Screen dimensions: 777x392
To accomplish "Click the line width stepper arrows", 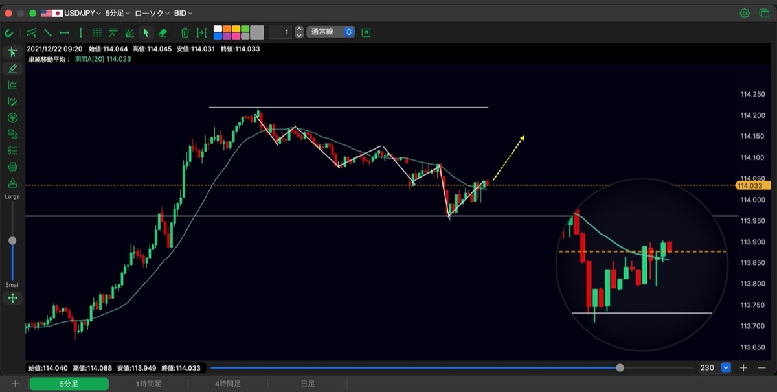I will 299,32.
